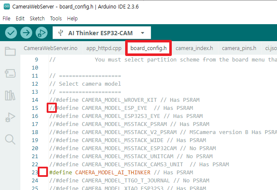Switch to the app_httpd.cpp tab

104,48
